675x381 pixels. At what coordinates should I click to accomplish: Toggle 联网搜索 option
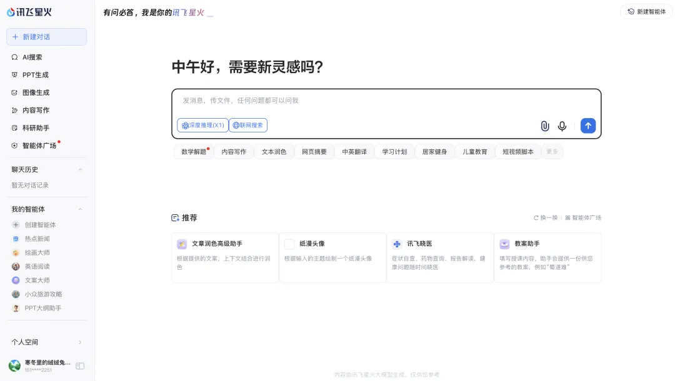coord(248,125)
